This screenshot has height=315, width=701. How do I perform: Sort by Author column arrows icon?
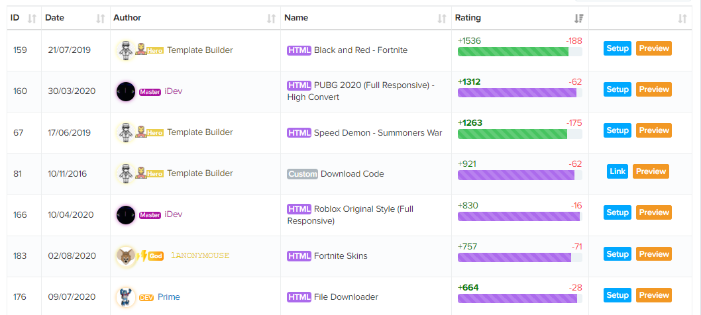(272, 19)
